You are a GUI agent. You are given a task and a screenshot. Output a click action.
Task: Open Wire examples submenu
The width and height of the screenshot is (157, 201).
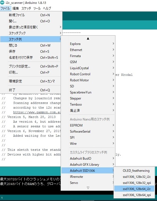pyautogui.click(x=88, y=143)
